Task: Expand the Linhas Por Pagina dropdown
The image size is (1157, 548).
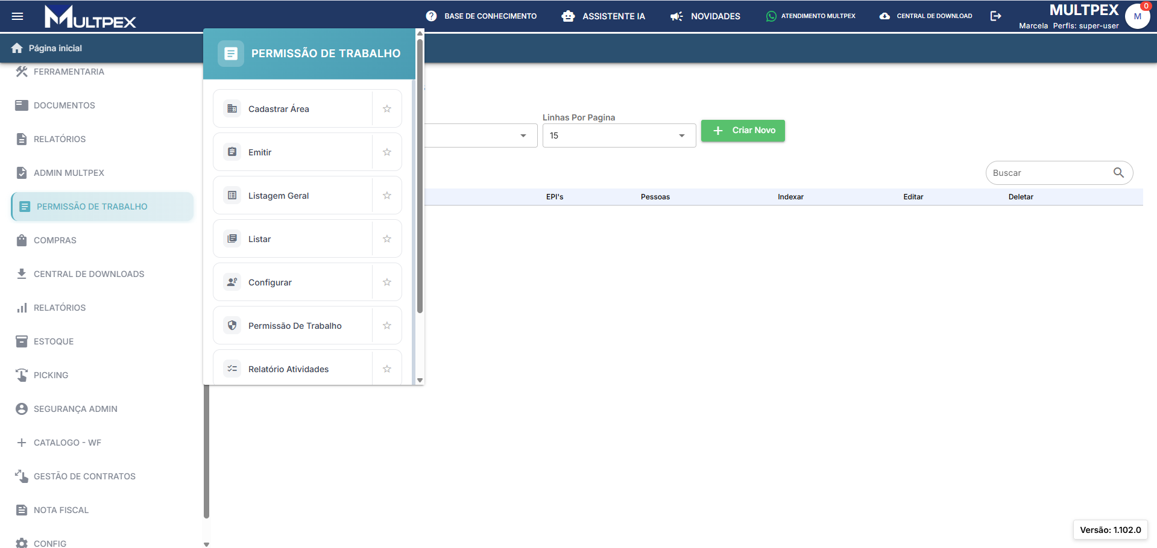Action: (619, 135)
